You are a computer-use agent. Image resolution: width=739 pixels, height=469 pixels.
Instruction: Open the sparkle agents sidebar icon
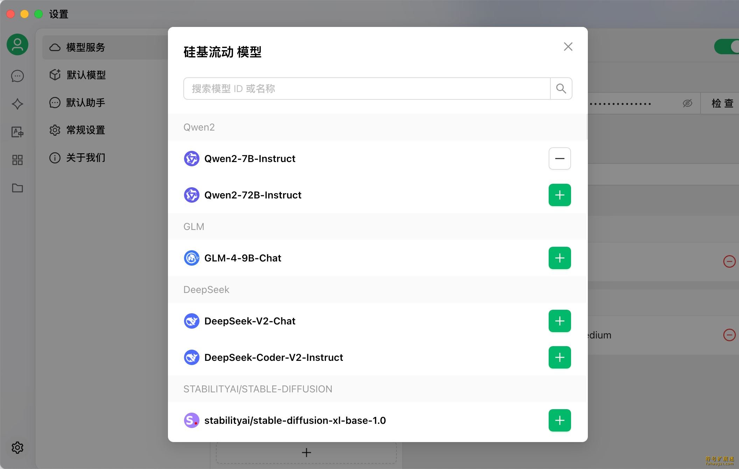tap(17, 104)
